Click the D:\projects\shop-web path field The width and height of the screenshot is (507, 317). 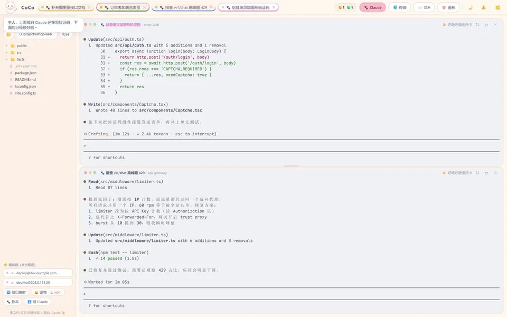[35, 34]
